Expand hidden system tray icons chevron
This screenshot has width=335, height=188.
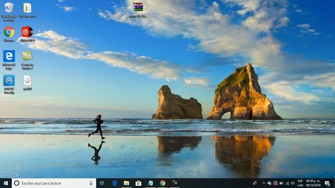click(263, 183)
